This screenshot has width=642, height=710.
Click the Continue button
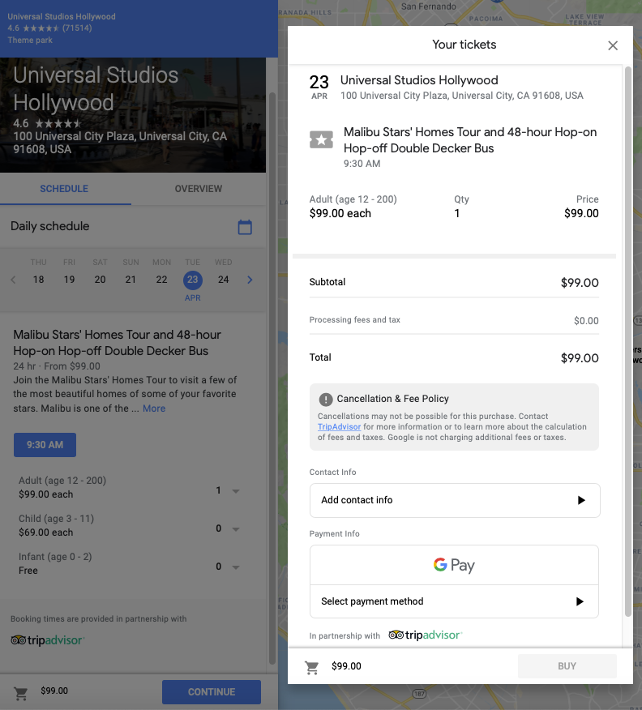tap(212, 692)
